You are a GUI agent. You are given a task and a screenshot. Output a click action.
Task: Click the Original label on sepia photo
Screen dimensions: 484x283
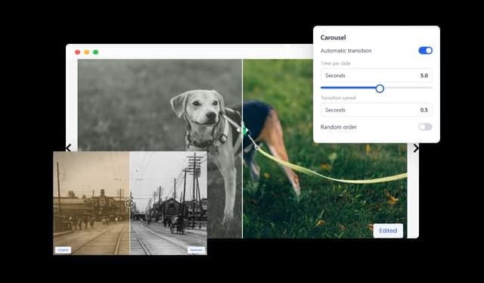tap(63, 250)
